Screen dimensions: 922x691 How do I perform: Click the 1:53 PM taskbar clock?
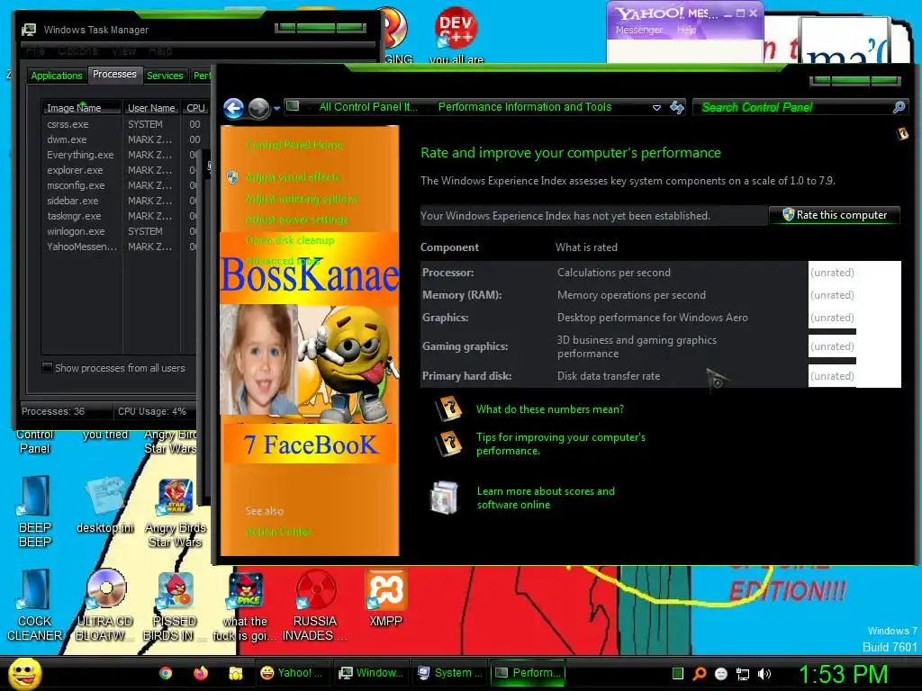pyautogui.click(x=843, y=674)
